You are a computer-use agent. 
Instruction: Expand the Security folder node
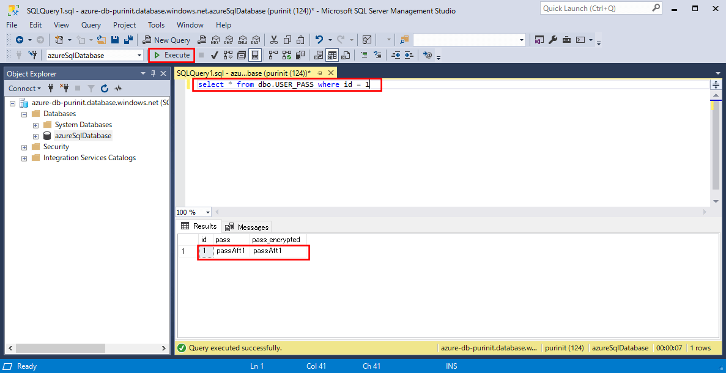click(x=24, y=147)
